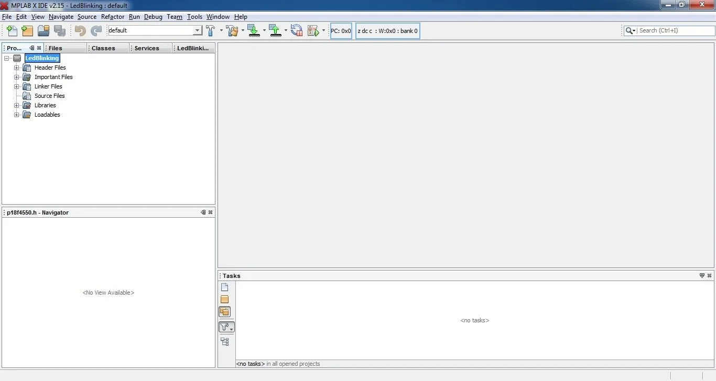The width and height of the screenshot is (716, 381).
Task: Open the Debug menu
Action: [x=153, y=17]
